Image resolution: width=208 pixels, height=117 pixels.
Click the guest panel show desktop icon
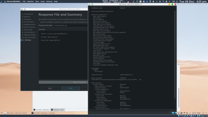tap(203, 113)
